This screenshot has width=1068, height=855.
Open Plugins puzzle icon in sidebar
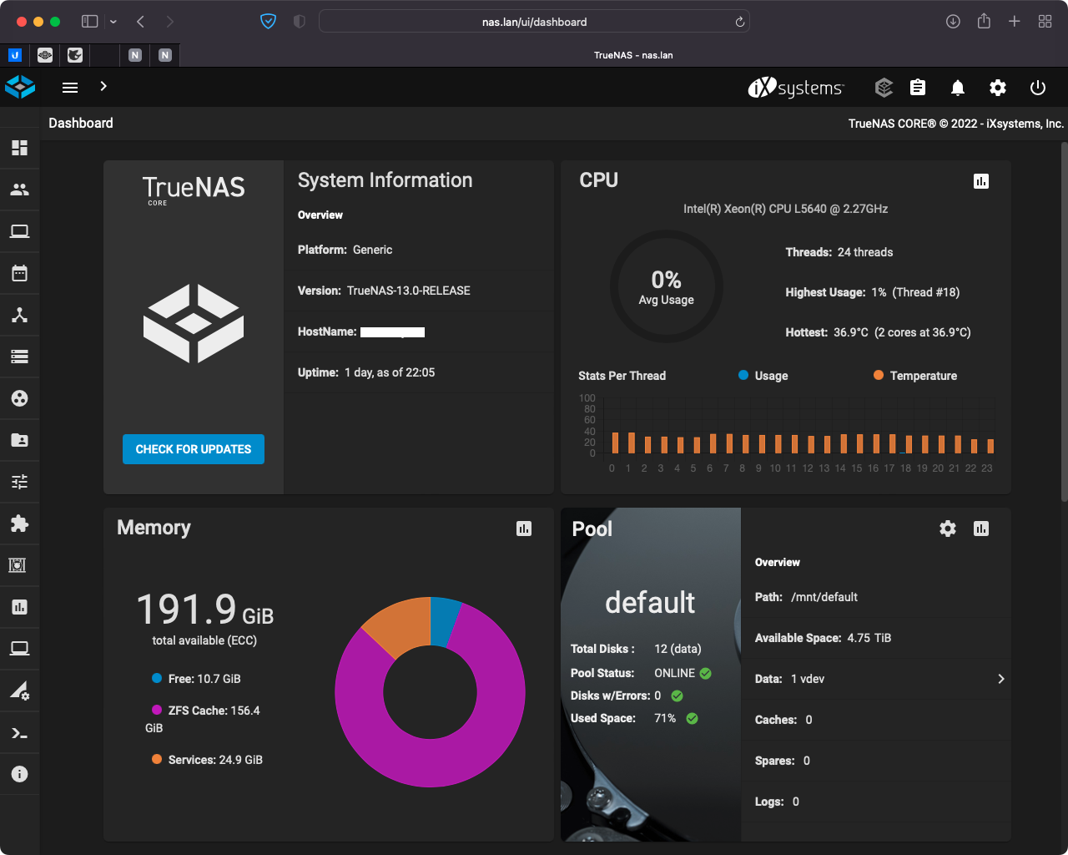point(19,524)
